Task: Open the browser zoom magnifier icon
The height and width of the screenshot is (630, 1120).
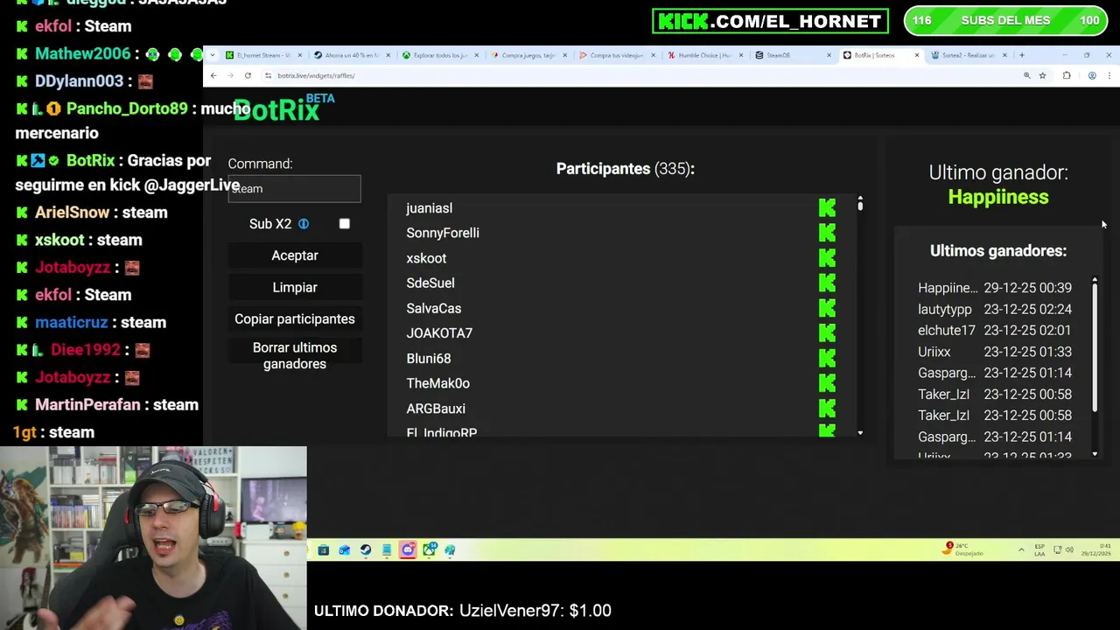Action: pos(1026,76)
